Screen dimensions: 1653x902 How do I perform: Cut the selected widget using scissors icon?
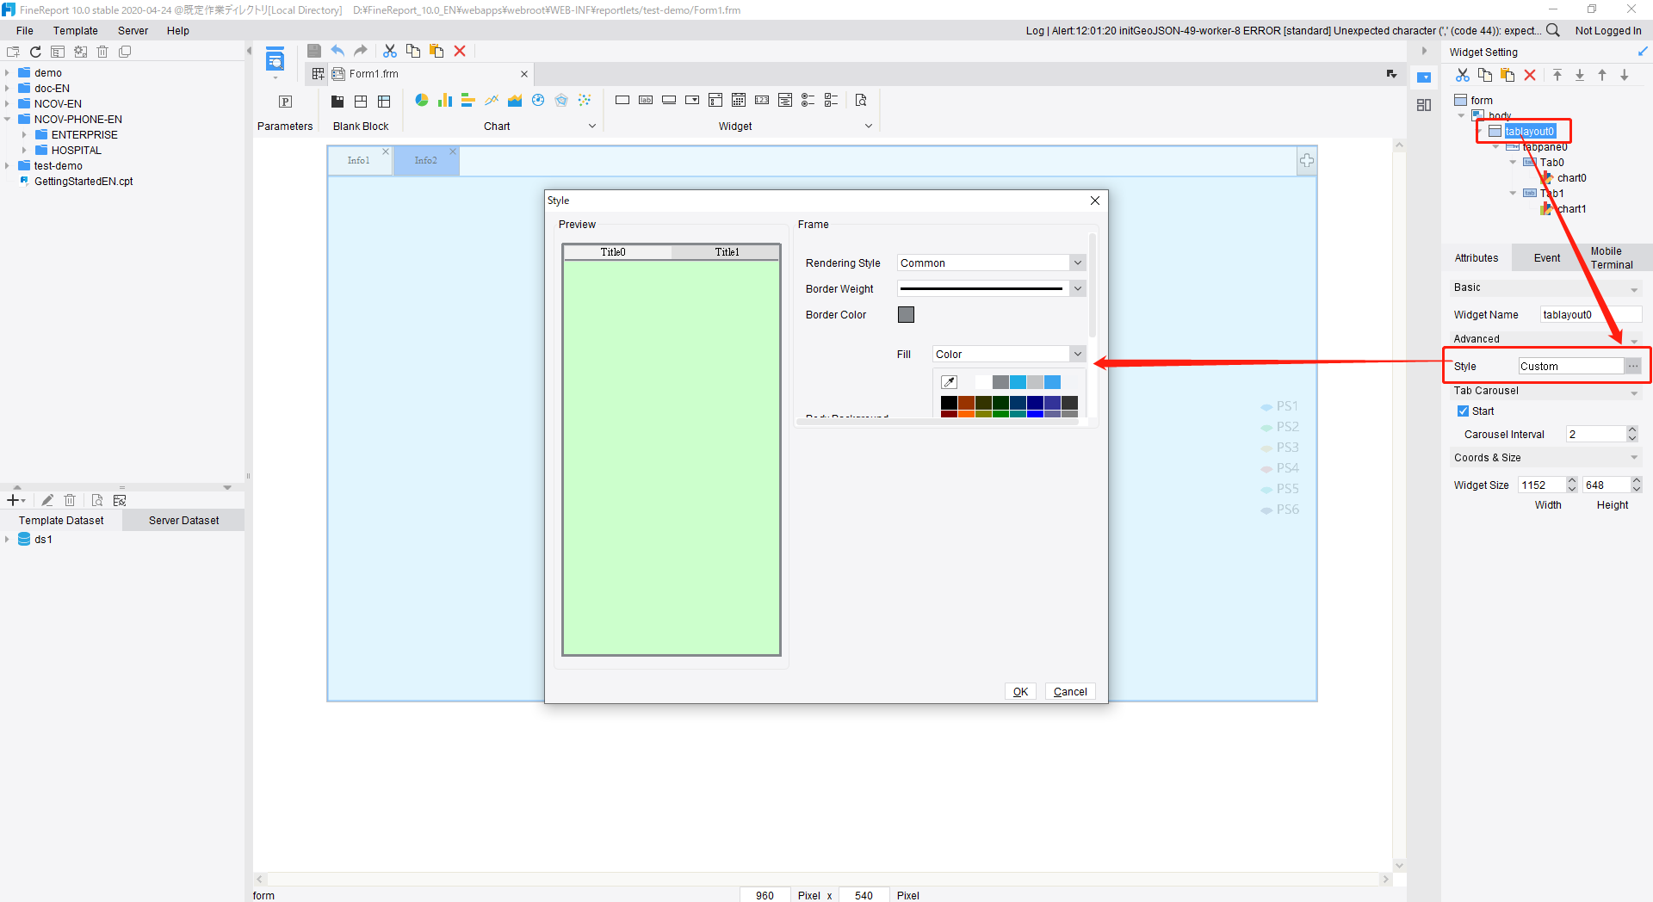pos(1462,75)
